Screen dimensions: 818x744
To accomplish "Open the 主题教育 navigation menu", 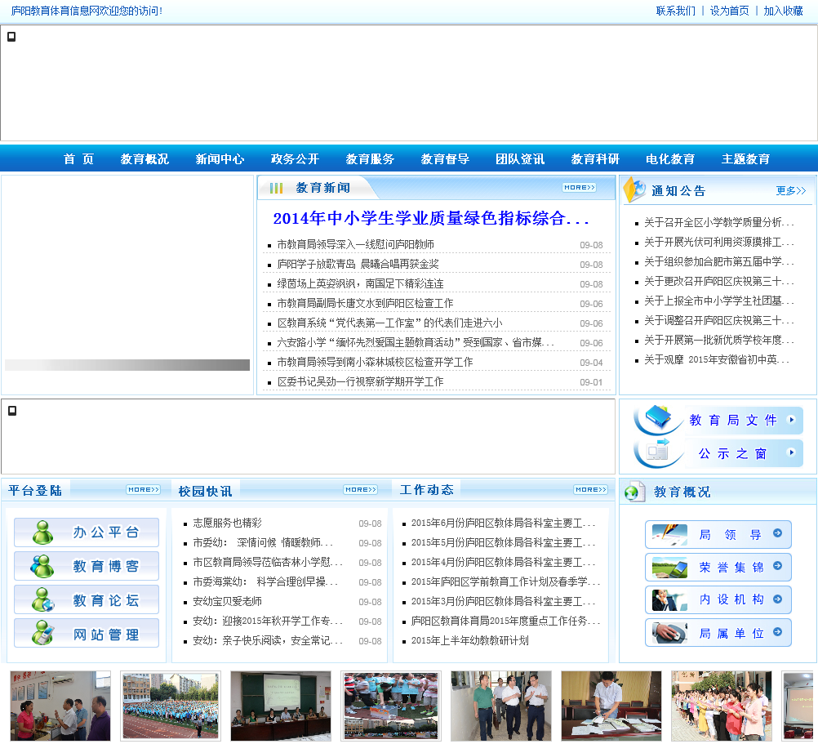I will point(745,158).
